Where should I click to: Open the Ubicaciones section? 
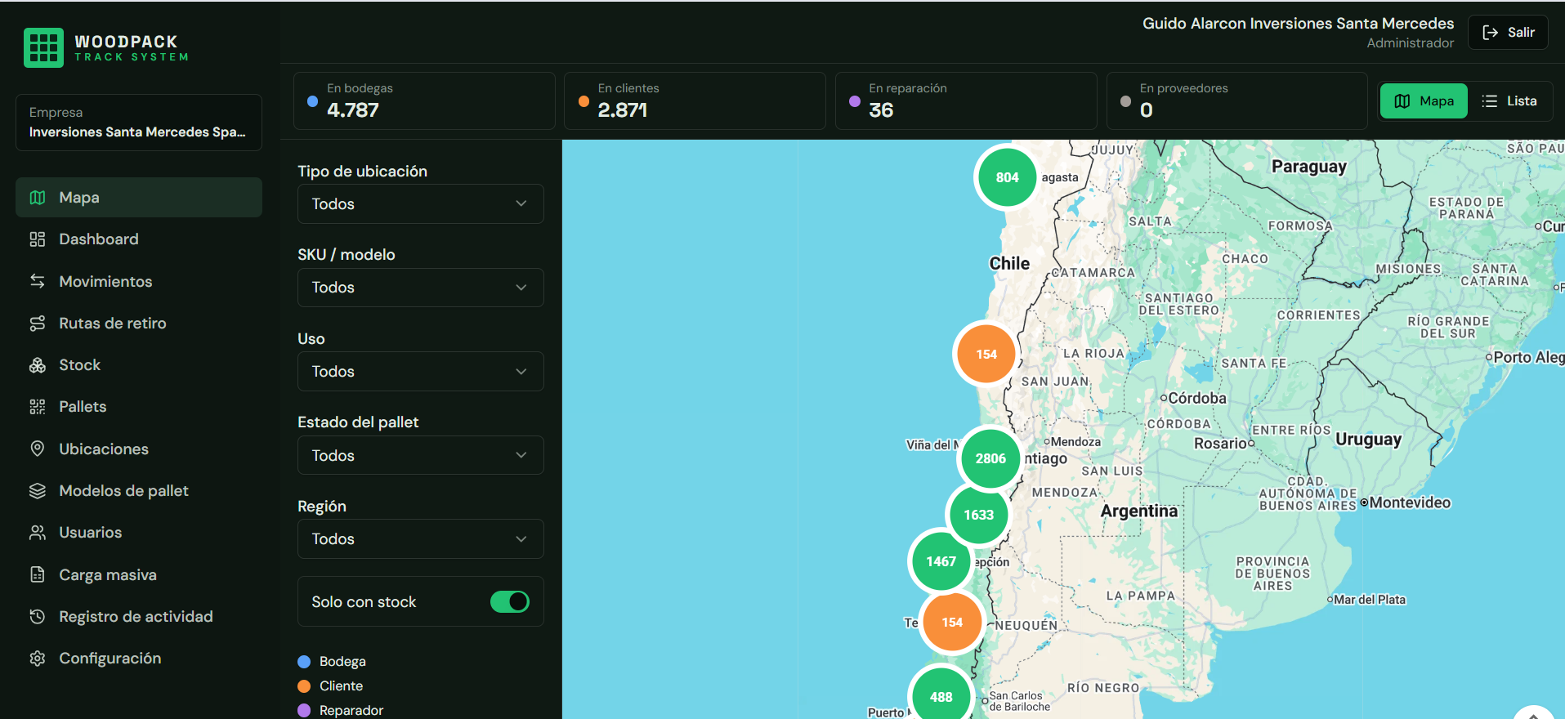click(139, 449)
